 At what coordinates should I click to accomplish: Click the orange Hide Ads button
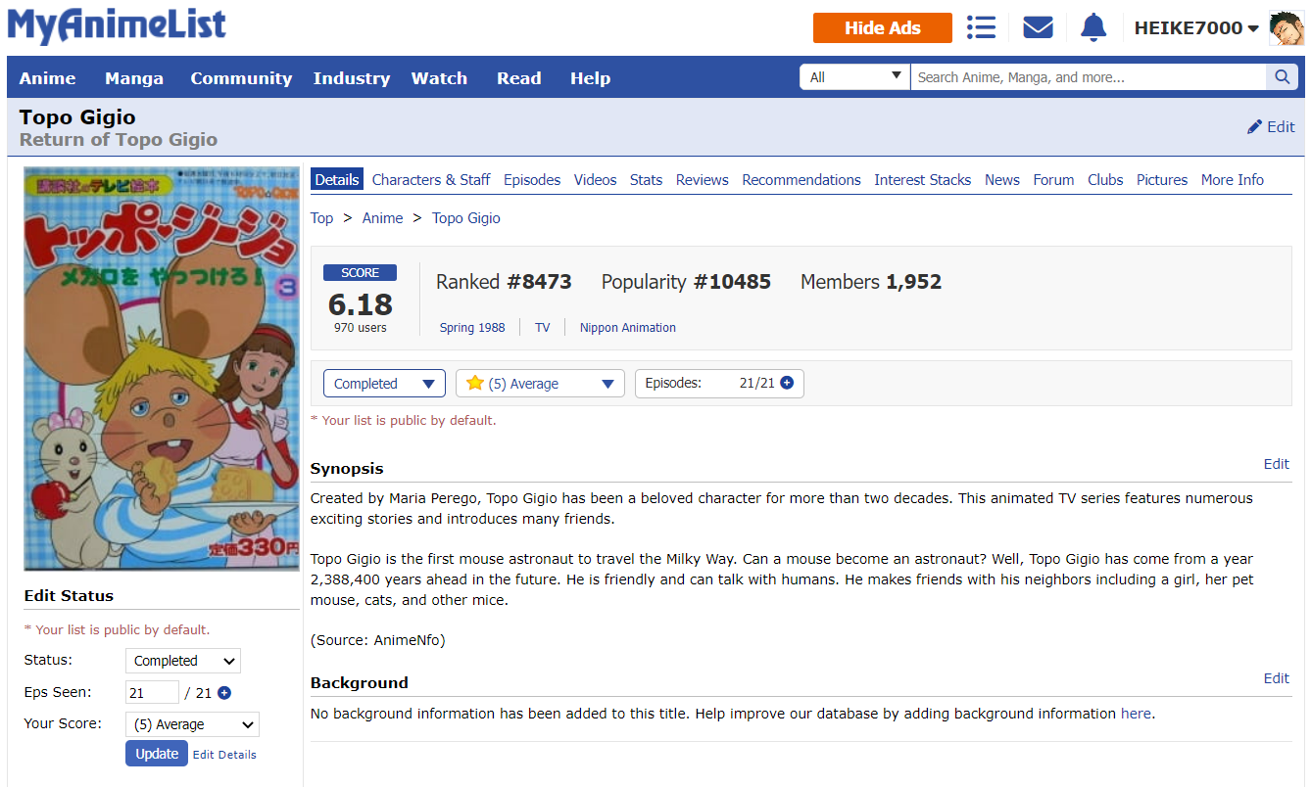(882, 28)
